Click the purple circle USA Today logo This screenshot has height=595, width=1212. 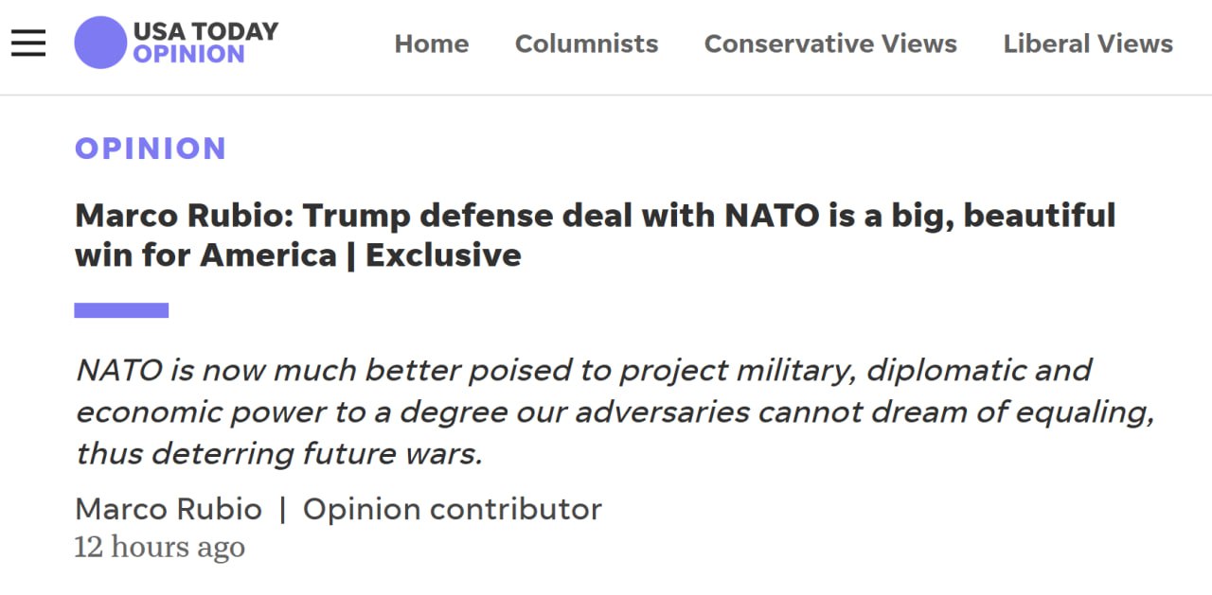click(100, 43)
